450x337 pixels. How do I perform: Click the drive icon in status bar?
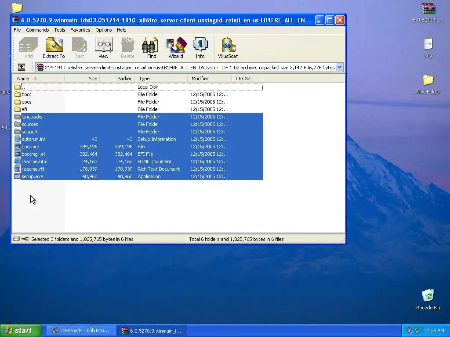click(x=17, y=239)
